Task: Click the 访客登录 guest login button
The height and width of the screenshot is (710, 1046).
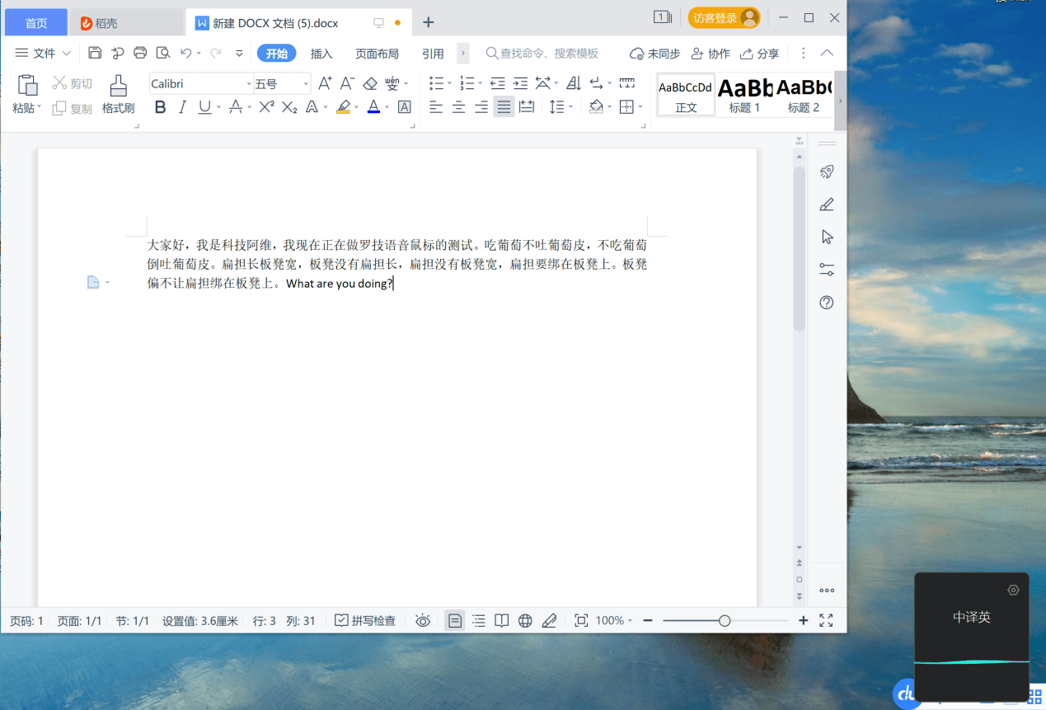Action: 724,18
